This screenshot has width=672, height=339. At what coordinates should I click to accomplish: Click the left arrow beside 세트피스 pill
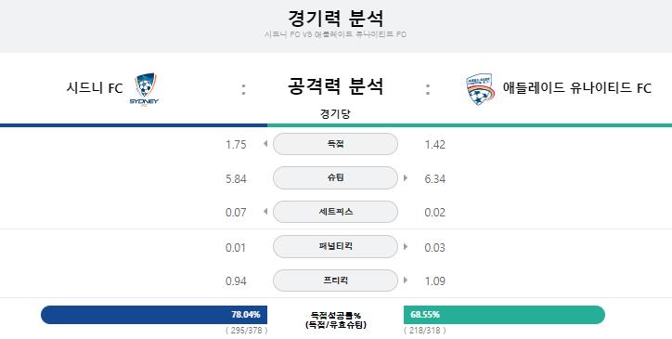(265, 212)
